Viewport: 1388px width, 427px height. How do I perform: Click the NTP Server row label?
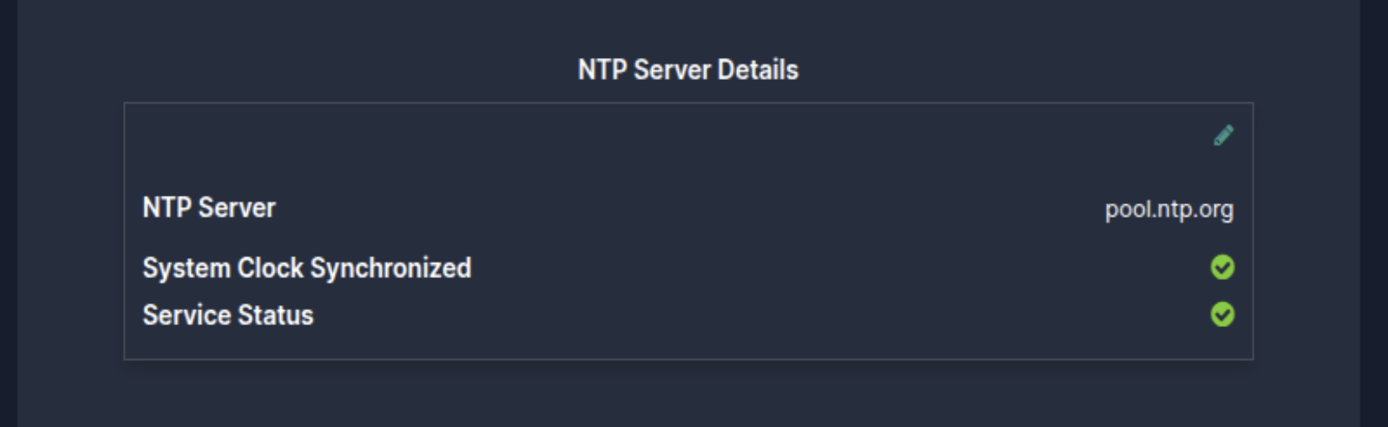coord(209,208)
